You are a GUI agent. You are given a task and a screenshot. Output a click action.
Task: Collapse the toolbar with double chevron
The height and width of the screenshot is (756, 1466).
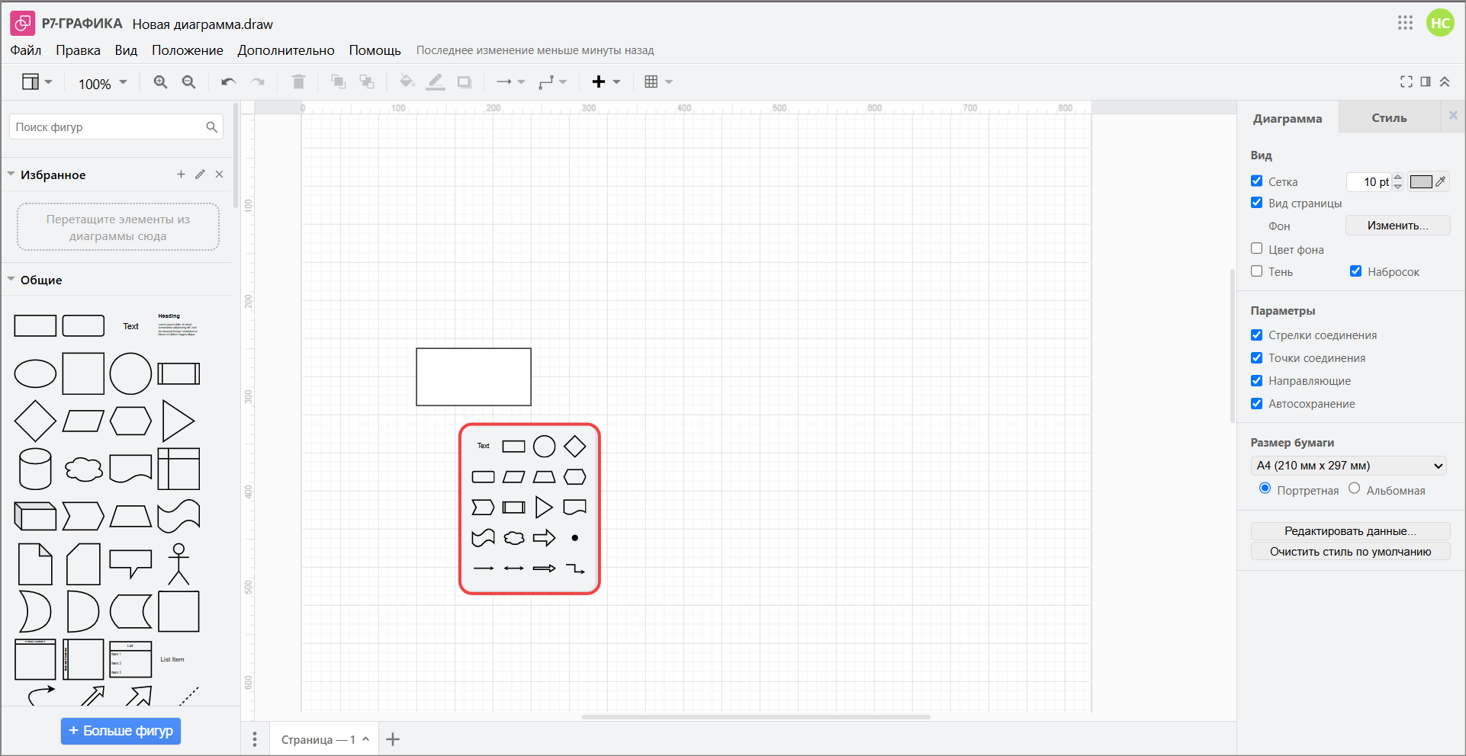tap(1445, 82)
